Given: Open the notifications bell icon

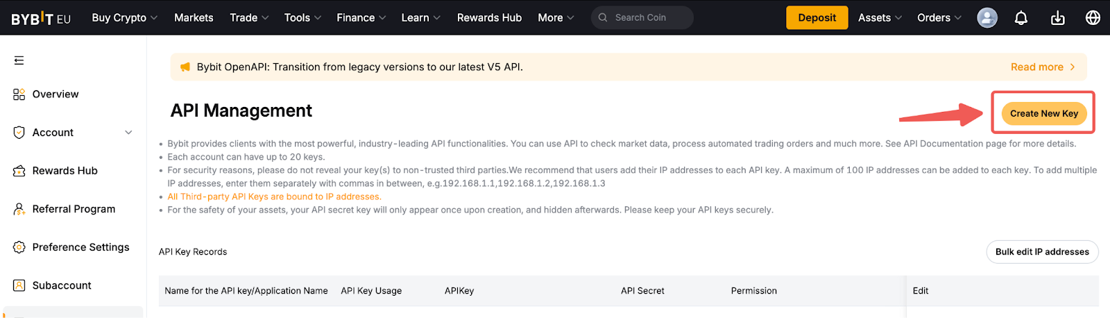Looking at the screenshot, I should pyautogui.click(x=1021, y=18).
